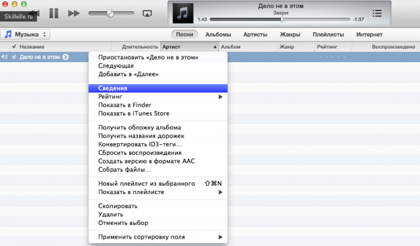420x246 pixels.
Task: Switch to the Артисты tab
Action: (x=255, y=35)
